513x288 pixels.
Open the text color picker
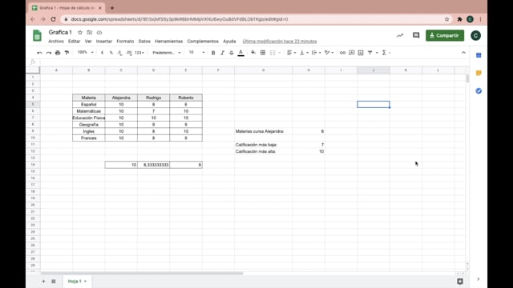[x=240, y=53]
